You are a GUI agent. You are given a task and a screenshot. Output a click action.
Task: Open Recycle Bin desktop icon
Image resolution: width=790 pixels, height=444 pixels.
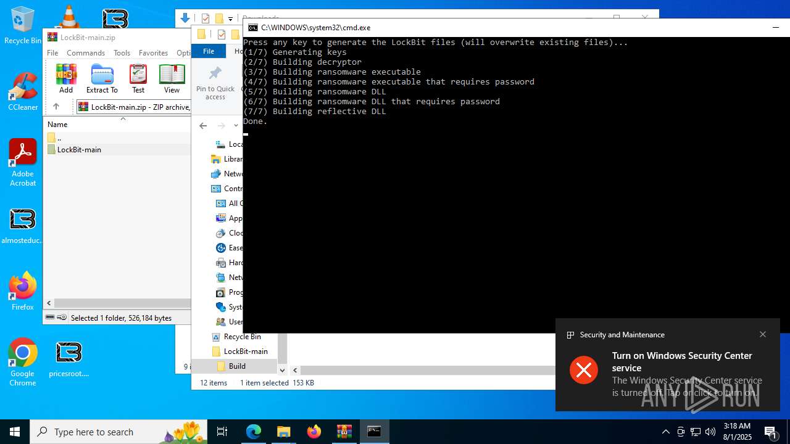23,26
